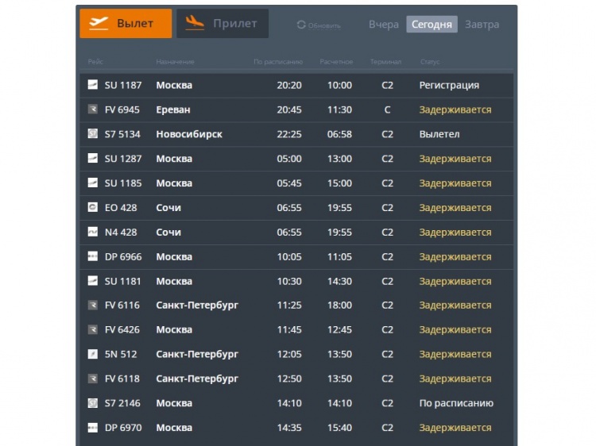This screenshot has height=446, width=596.
Task: Click the airline logo beside flight SU 1187
Action: point(93,85)
